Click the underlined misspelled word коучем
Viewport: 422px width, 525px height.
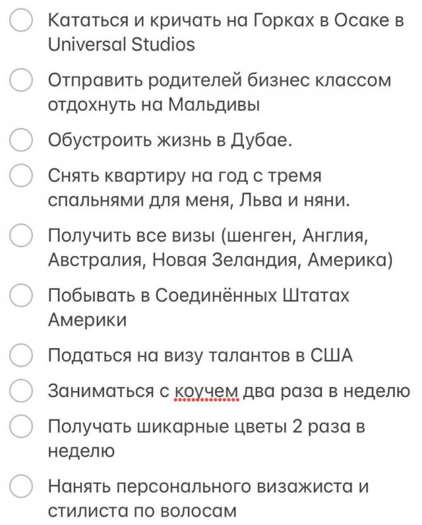pos(206,391)
